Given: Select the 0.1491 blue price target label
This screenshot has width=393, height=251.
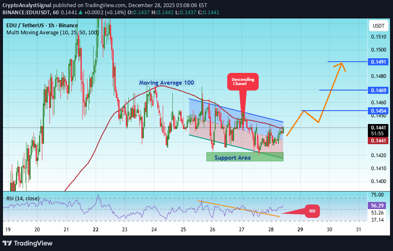Looking at the screenshot, I should (x=379, y=62).
